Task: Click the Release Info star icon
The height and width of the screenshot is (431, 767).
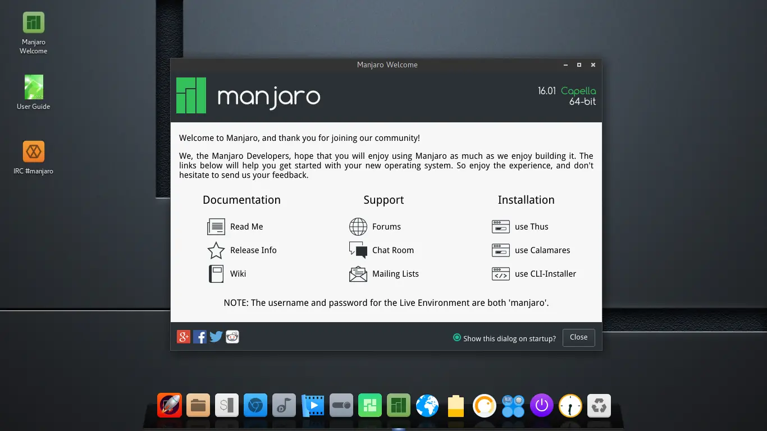Action: (216, 250)
